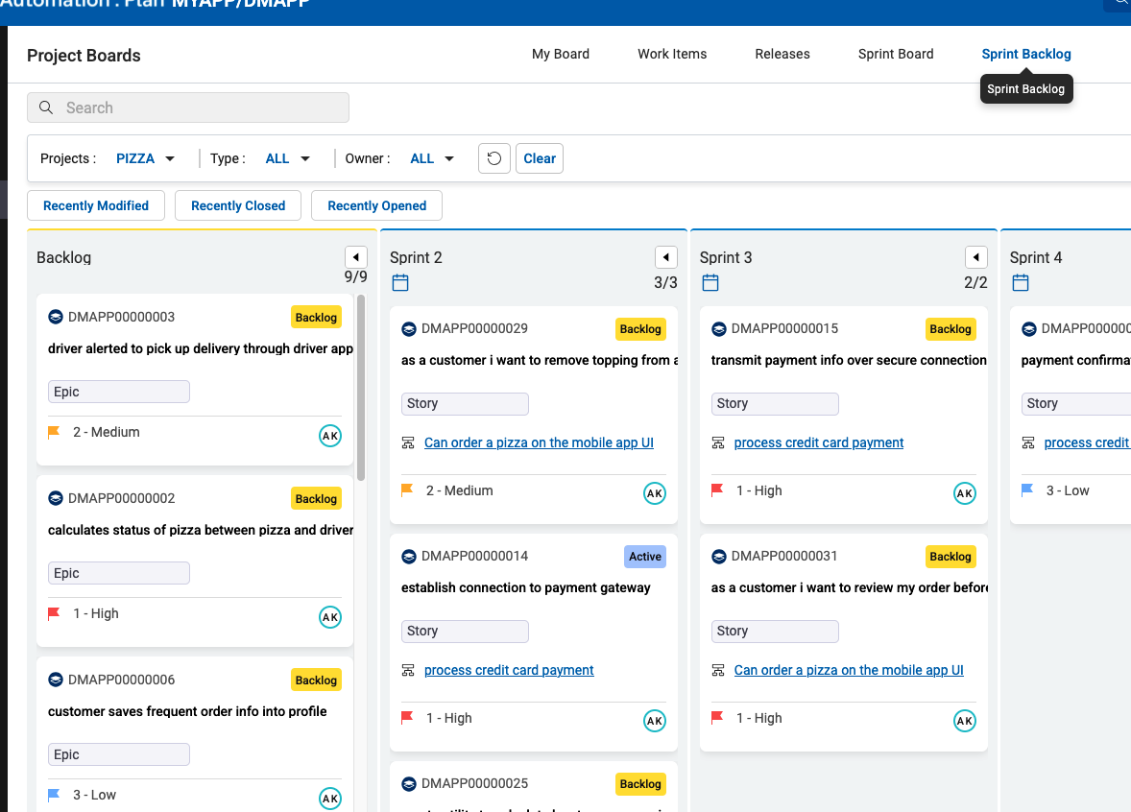Image resolution: width=1131 pixels, height=812 pixels.
Task: Click work item icon of DMAPP00000029
Action: tap(409, 329)
